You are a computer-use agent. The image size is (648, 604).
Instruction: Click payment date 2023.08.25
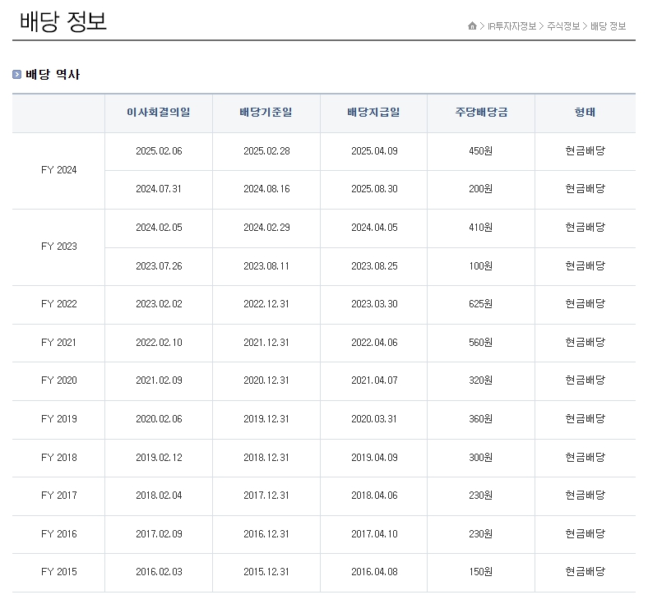click(x=374, y=266)
